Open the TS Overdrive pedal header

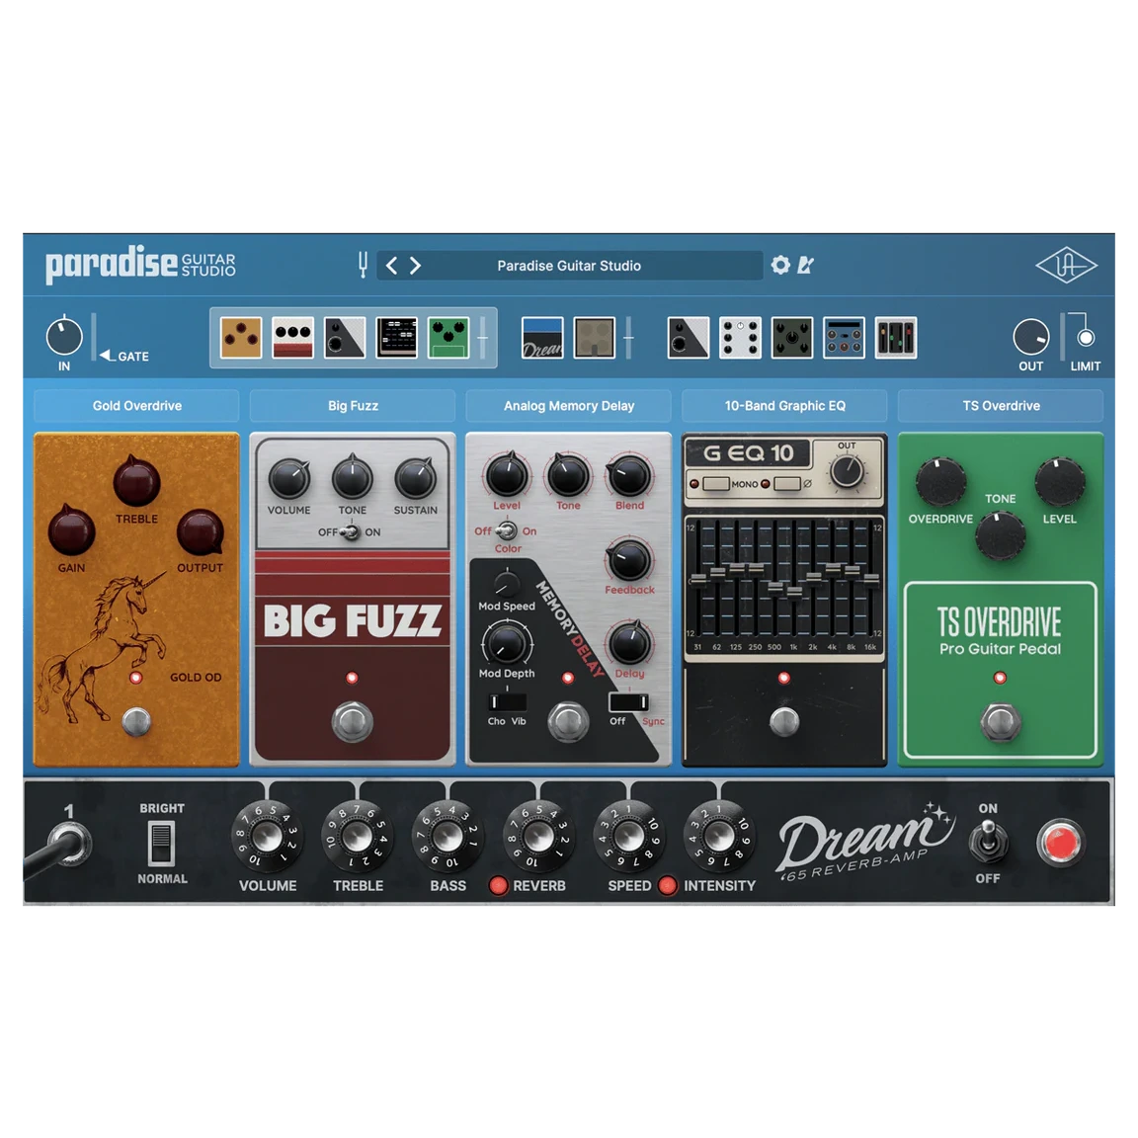[x=1001, y=406]
